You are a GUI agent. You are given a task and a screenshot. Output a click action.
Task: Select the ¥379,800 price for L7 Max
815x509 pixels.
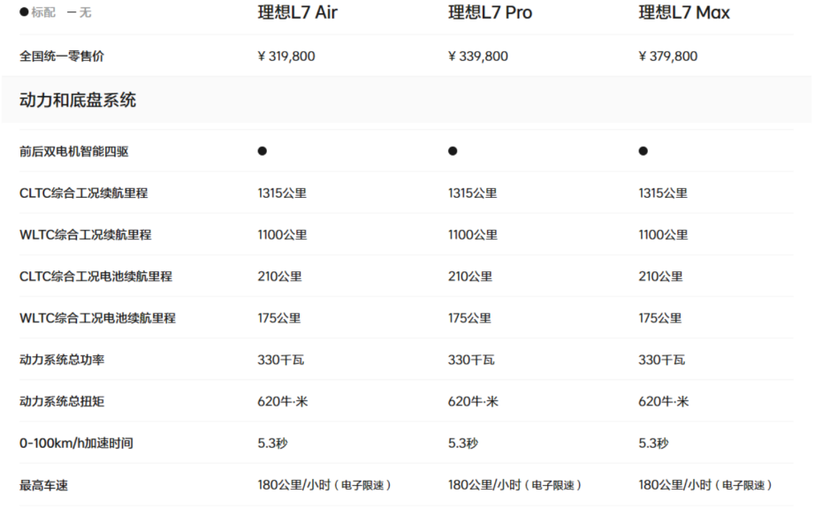(x=668, y=56)
